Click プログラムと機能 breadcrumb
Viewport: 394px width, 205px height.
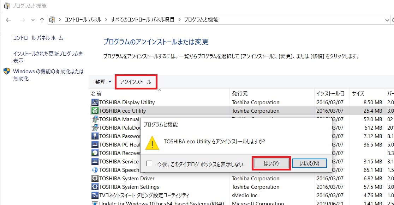coord(201,19)
